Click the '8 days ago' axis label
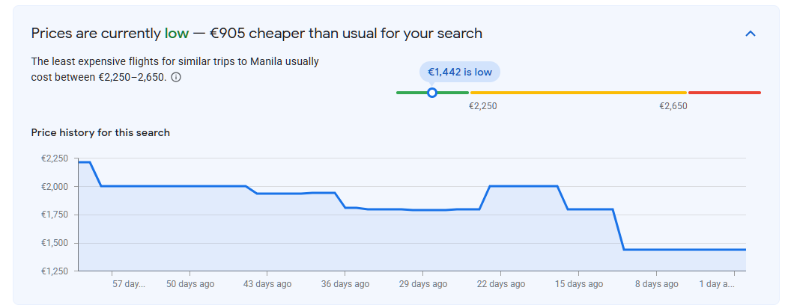Viewport: 785px width, 308px height. 657,284
